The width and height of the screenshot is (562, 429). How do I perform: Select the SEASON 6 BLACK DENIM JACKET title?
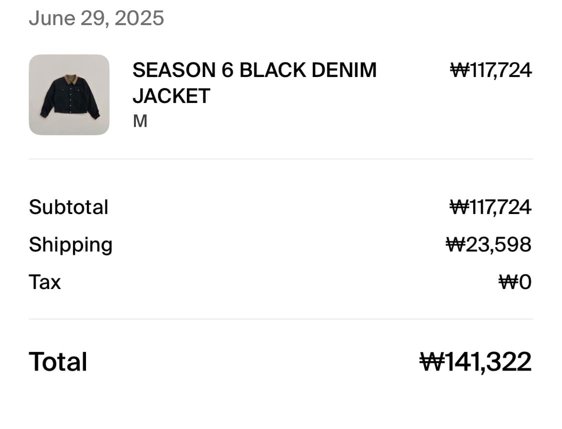[x=254, y=83]
